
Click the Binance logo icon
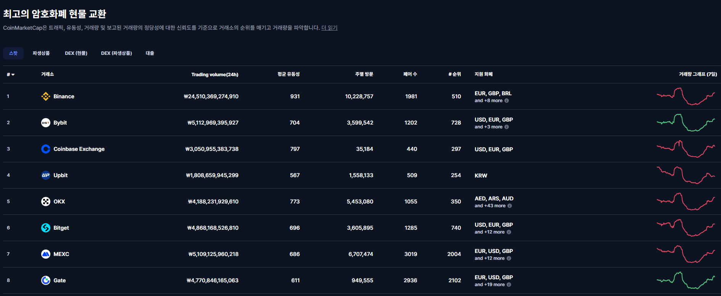(x=46, y=96)
